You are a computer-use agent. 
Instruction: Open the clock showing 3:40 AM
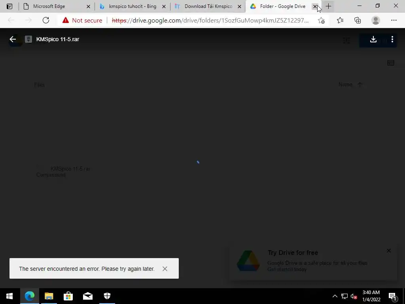(x=371, y=296)
